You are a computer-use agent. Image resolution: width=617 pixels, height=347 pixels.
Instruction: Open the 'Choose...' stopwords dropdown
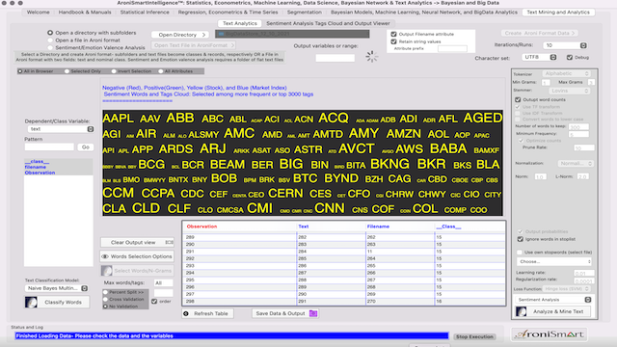[554, 261]
